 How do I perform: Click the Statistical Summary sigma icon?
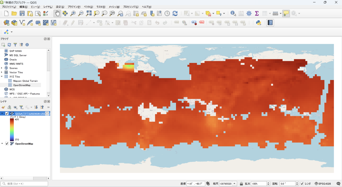257,13
